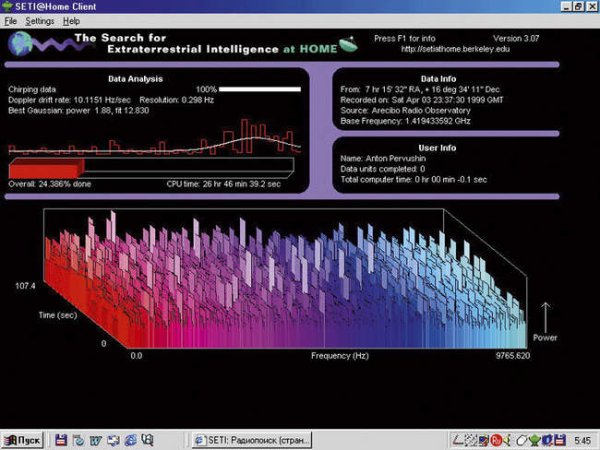Click 'Best Gaussian: power 1.88, fit 12.830'
600x450 pixels.
pyautogui.click(x=78, y=111)
